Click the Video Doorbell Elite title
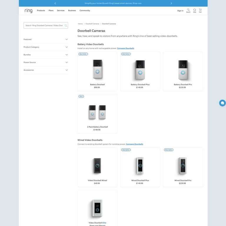226x226 pixels. pyautogui.click(x=97, y=223)
